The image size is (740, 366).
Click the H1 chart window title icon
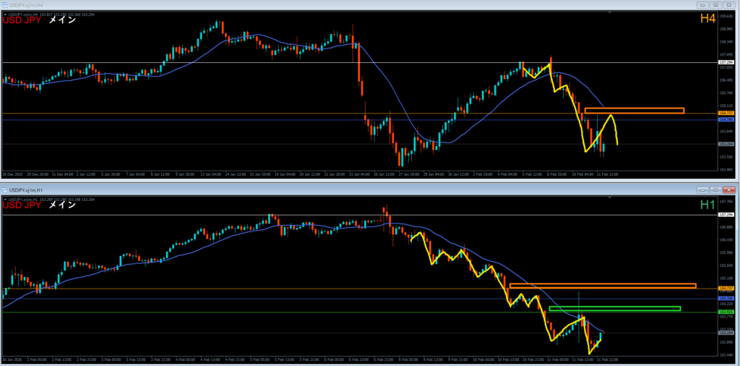(x=5, y=190)
